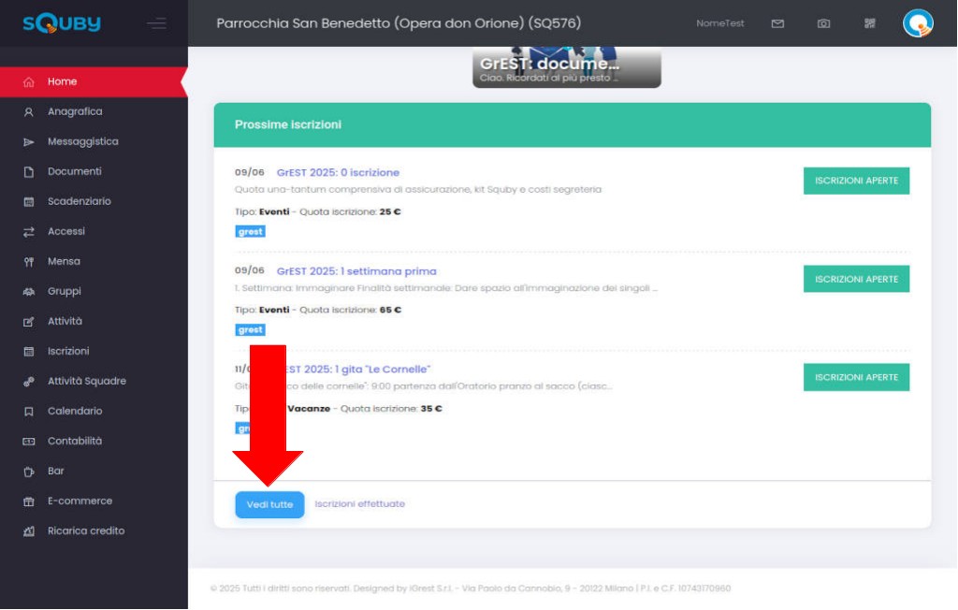Screen dimensions: 958x610
Task: Click the Scadenziario calendar icon
Action: (x=29, y=202)
